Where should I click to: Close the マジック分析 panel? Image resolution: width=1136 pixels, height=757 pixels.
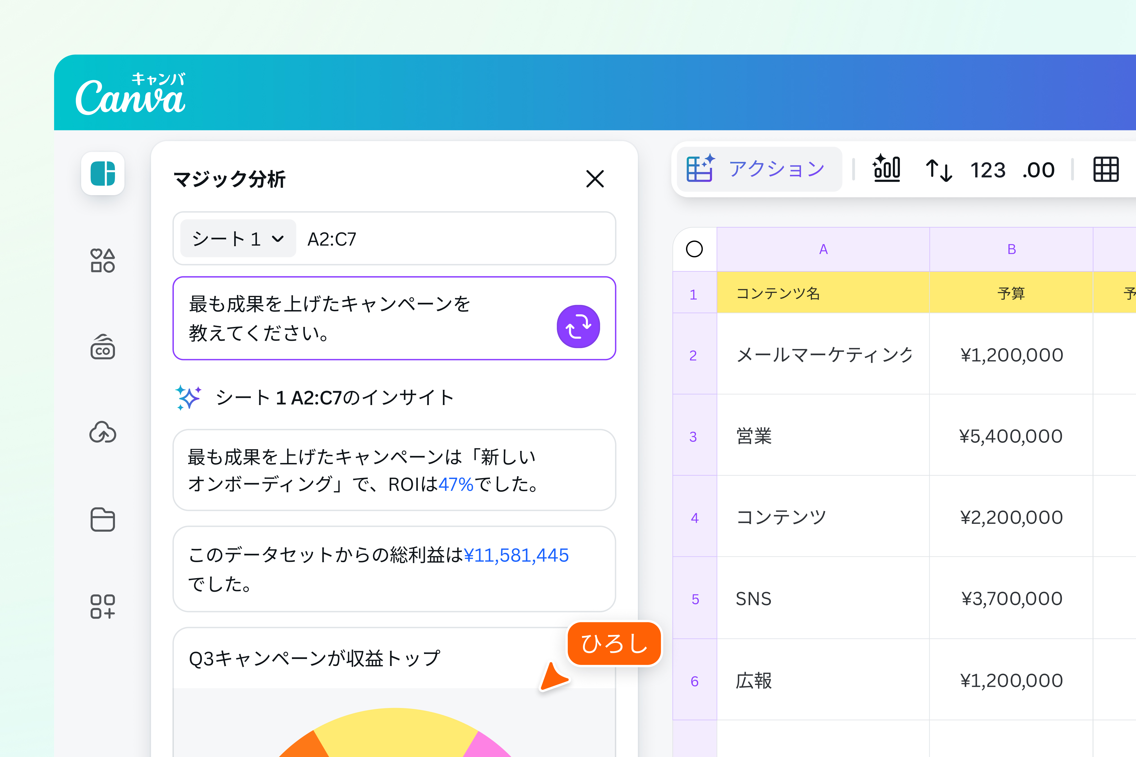pos(595,179)
